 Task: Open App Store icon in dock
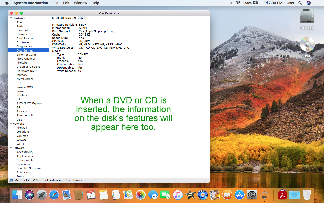tap(239, 195)
